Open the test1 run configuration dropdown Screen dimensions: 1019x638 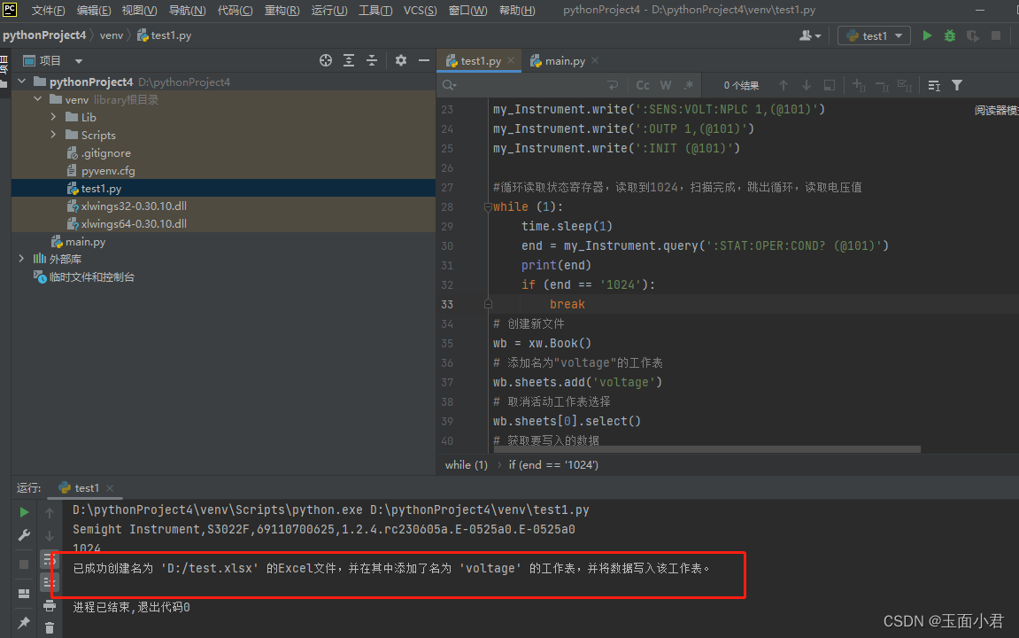(x=874, y=35)
